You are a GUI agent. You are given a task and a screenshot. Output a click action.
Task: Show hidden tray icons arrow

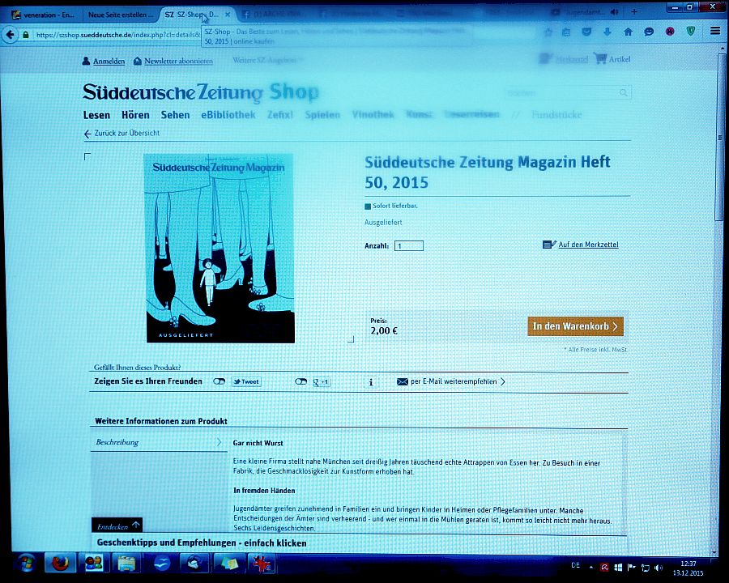coord(591,567)
